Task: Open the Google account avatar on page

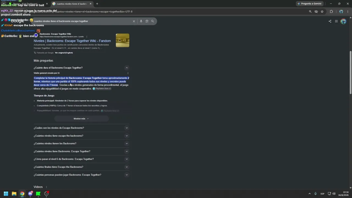Action: 343,21
